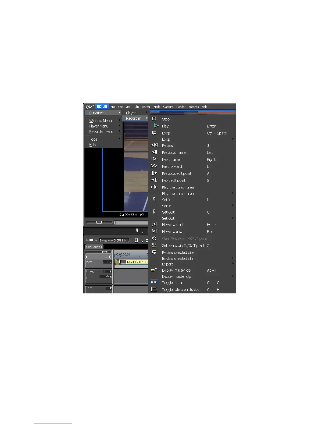Click the Previous edit point icon
This screenshot has width=329, height=426.
pos(154,173)
